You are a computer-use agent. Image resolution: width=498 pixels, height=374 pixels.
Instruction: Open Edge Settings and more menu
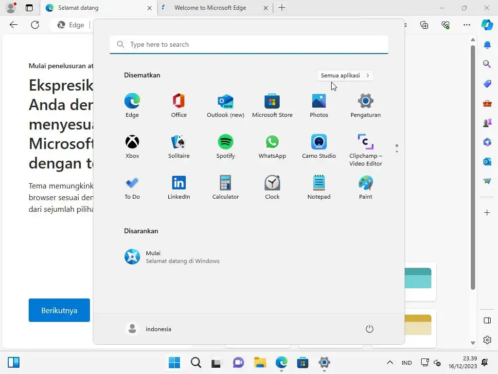click(467, 25)
